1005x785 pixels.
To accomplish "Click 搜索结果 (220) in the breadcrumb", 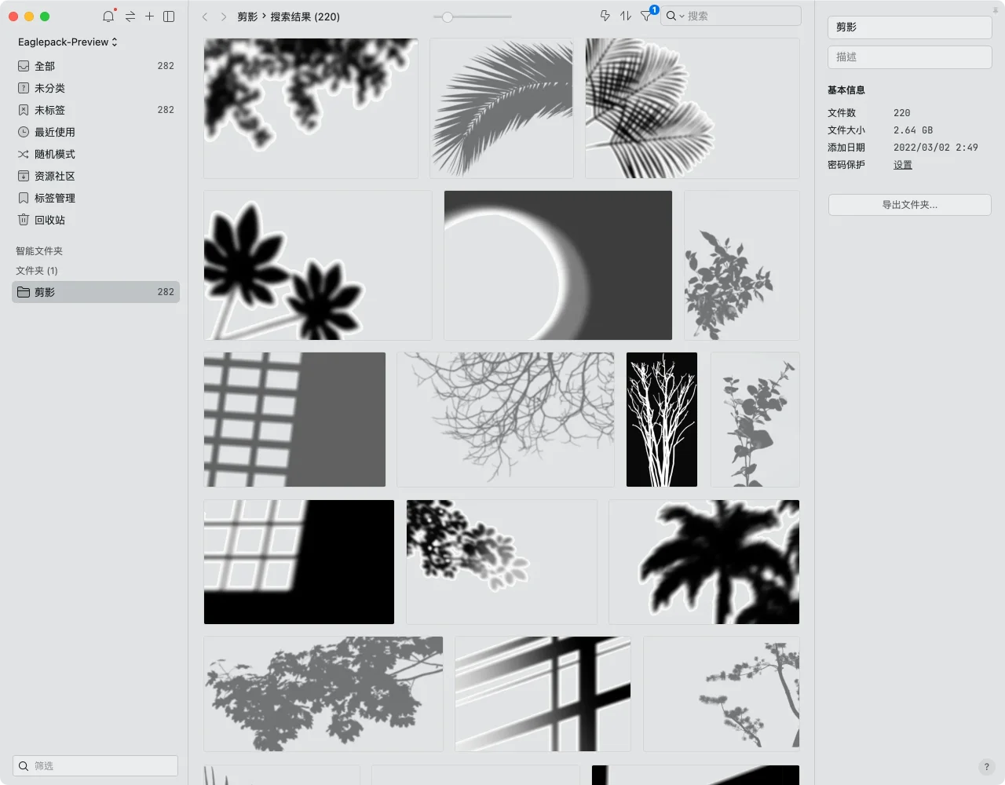I will [305, 16].
